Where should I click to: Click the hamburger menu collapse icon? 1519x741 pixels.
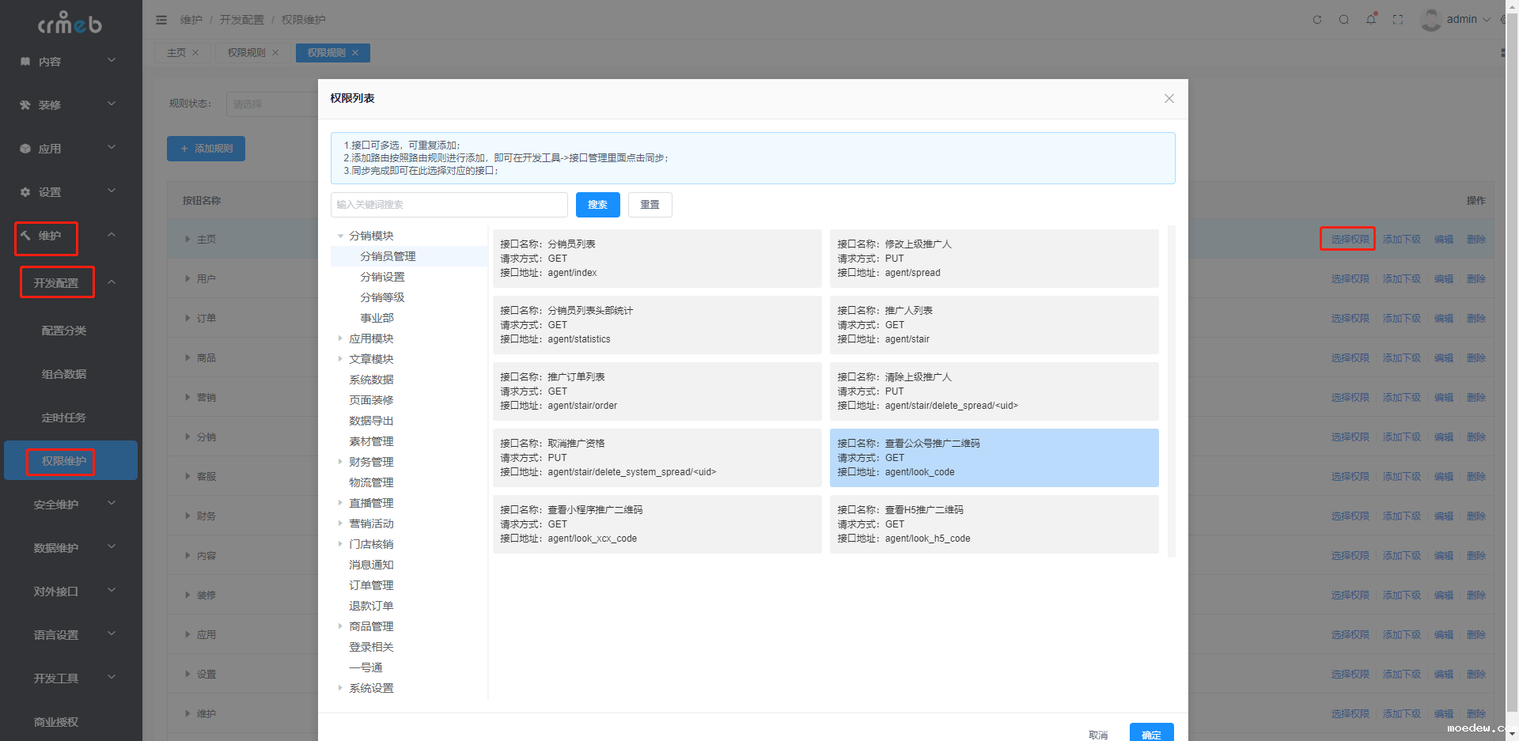161,20
